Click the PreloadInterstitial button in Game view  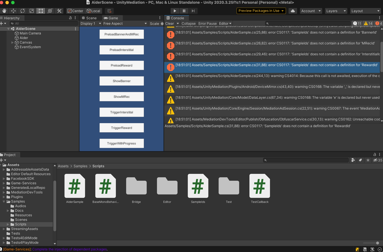click(x=121, y=50)
